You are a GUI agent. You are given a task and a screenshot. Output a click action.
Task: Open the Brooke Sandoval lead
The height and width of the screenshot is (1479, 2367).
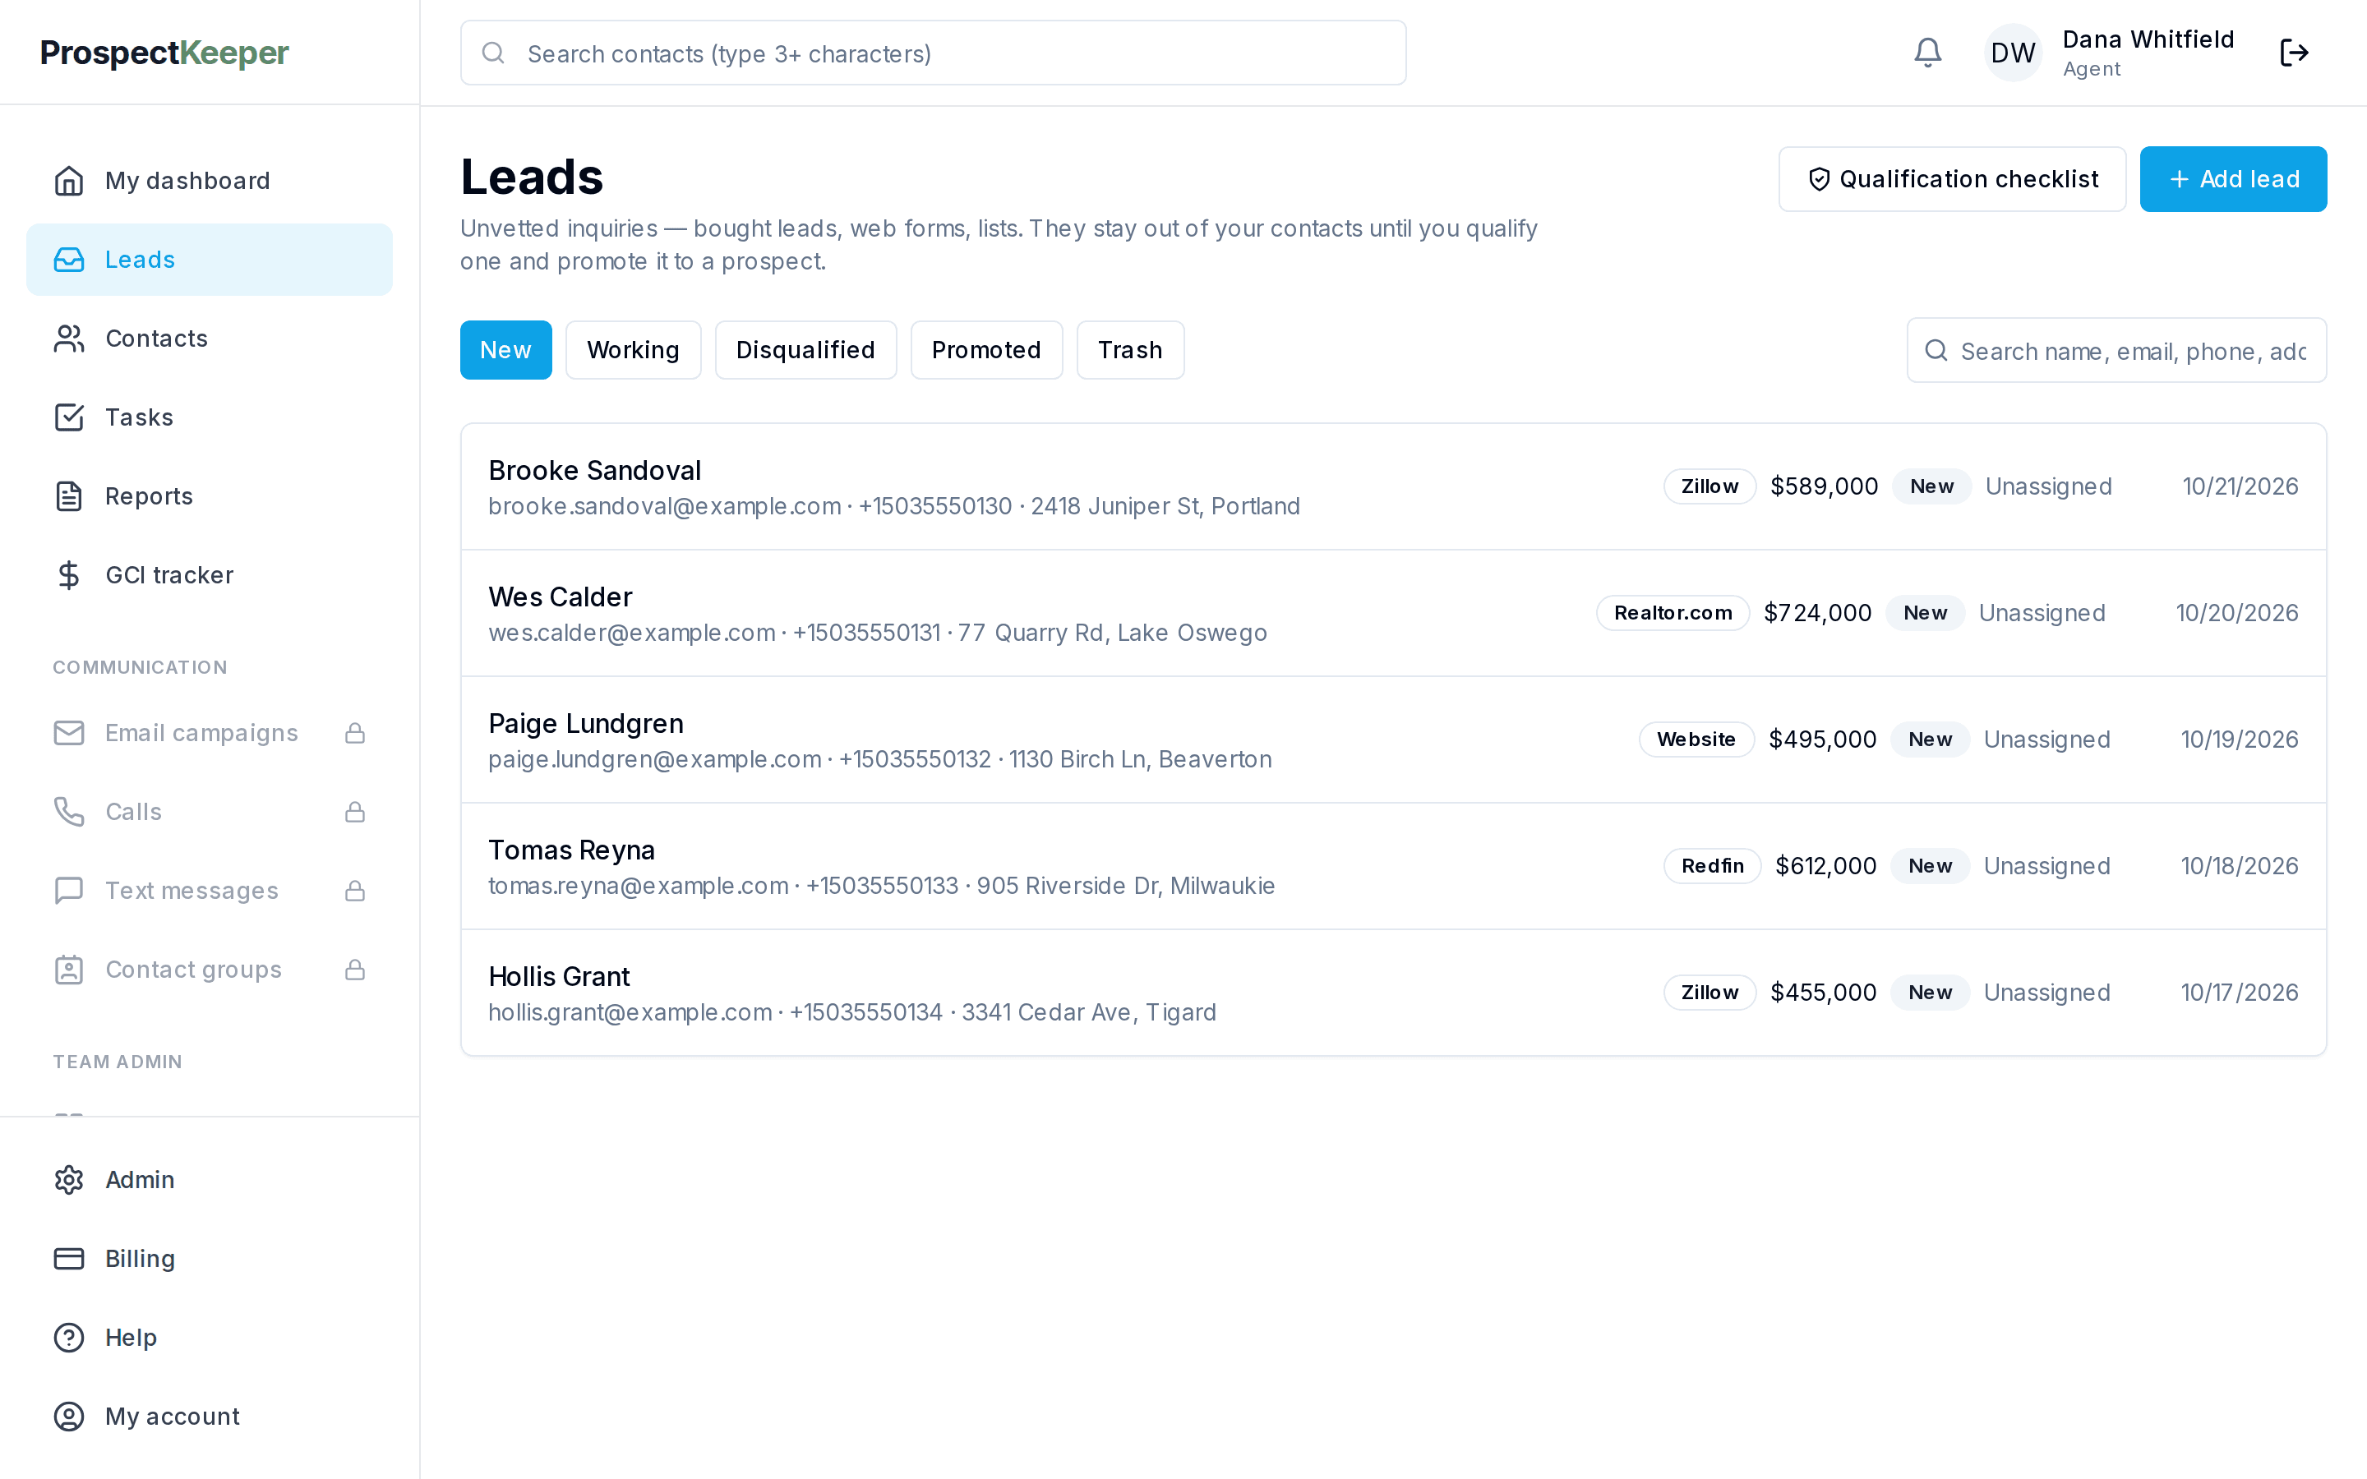pos(1393,487)
